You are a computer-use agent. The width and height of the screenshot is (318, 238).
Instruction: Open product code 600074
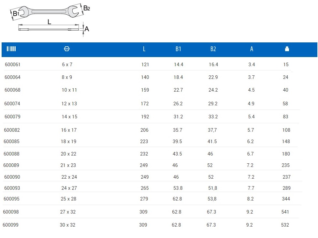12,104
